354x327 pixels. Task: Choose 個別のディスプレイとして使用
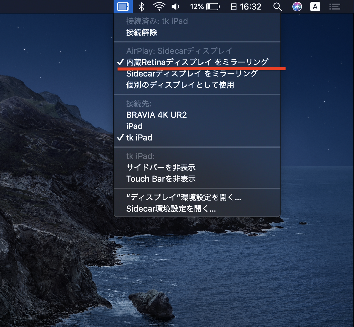click(197, 85)
